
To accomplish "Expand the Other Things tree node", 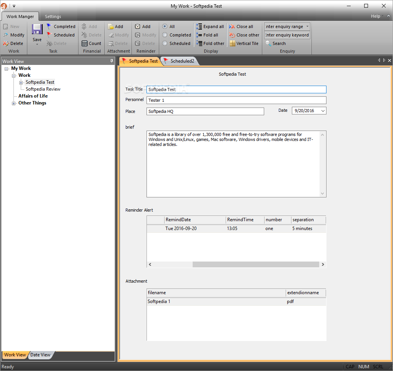I will [x=14, y=103].
